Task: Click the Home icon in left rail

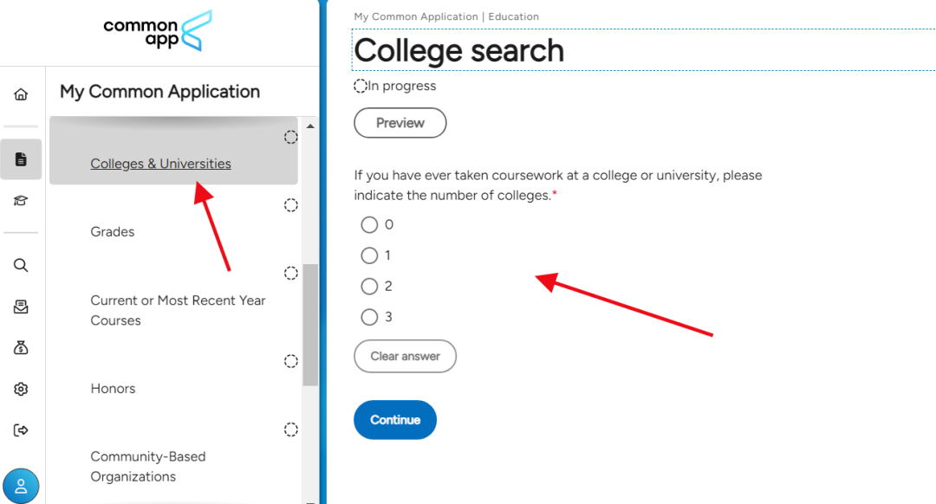Action: [x=21, y=94]
